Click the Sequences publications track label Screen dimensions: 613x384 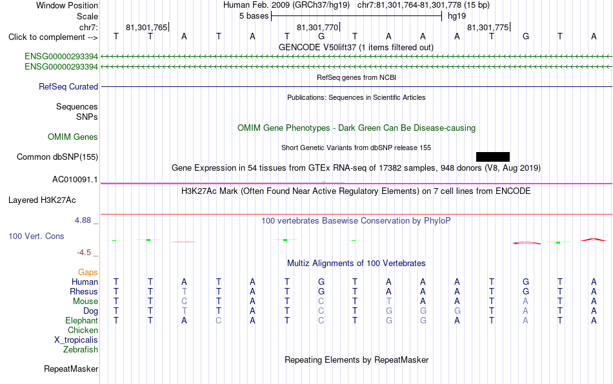pyautogui.click(x=77, y=106)
